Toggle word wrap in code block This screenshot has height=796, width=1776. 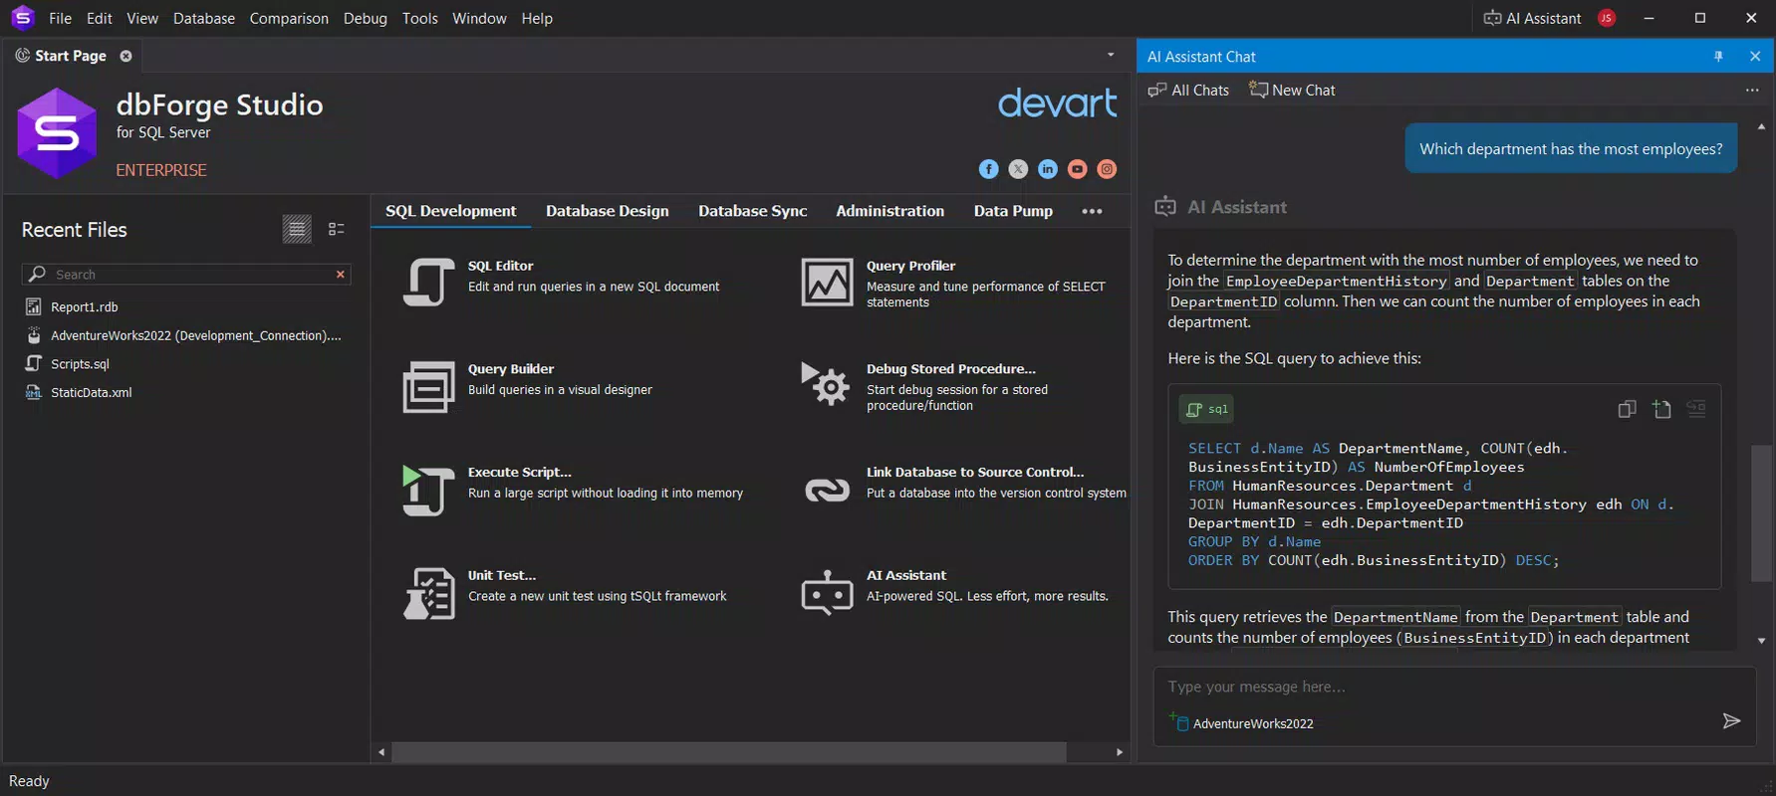point(1696,409)
